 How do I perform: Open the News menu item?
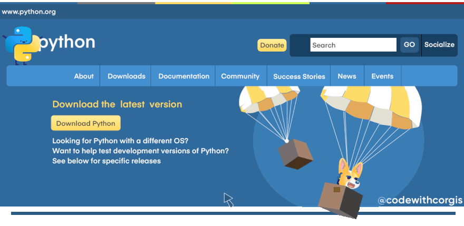347,76
